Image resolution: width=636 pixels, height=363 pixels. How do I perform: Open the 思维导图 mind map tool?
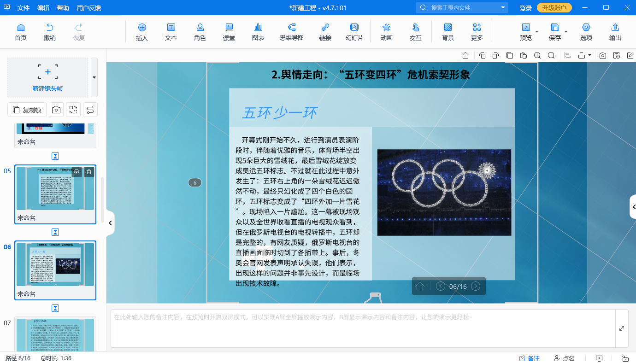(x=292, y=32)
